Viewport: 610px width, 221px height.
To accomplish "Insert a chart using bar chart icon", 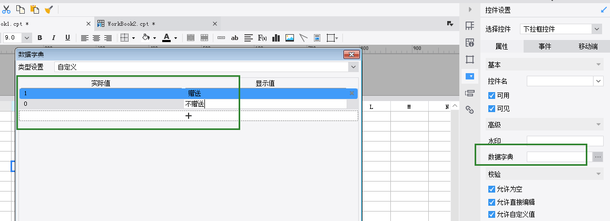I will point(276,38).
